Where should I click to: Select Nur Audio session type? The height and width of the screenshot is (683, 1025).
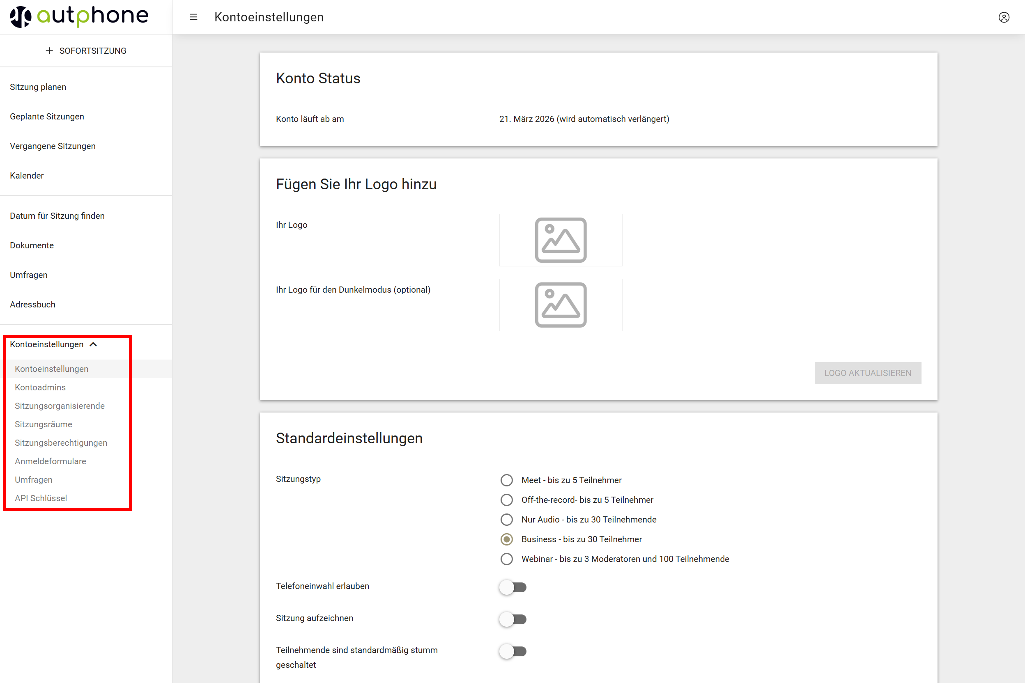[506, 520]
